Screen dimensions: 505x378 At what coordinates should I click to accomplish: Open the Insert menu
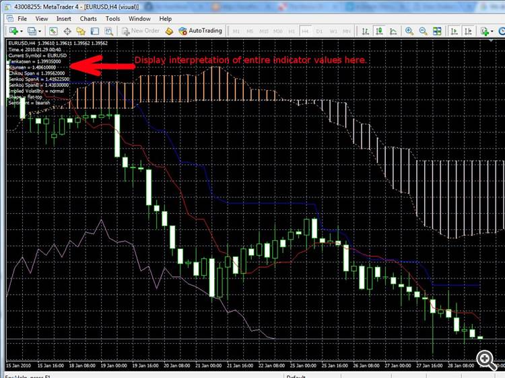pos(64,19)
